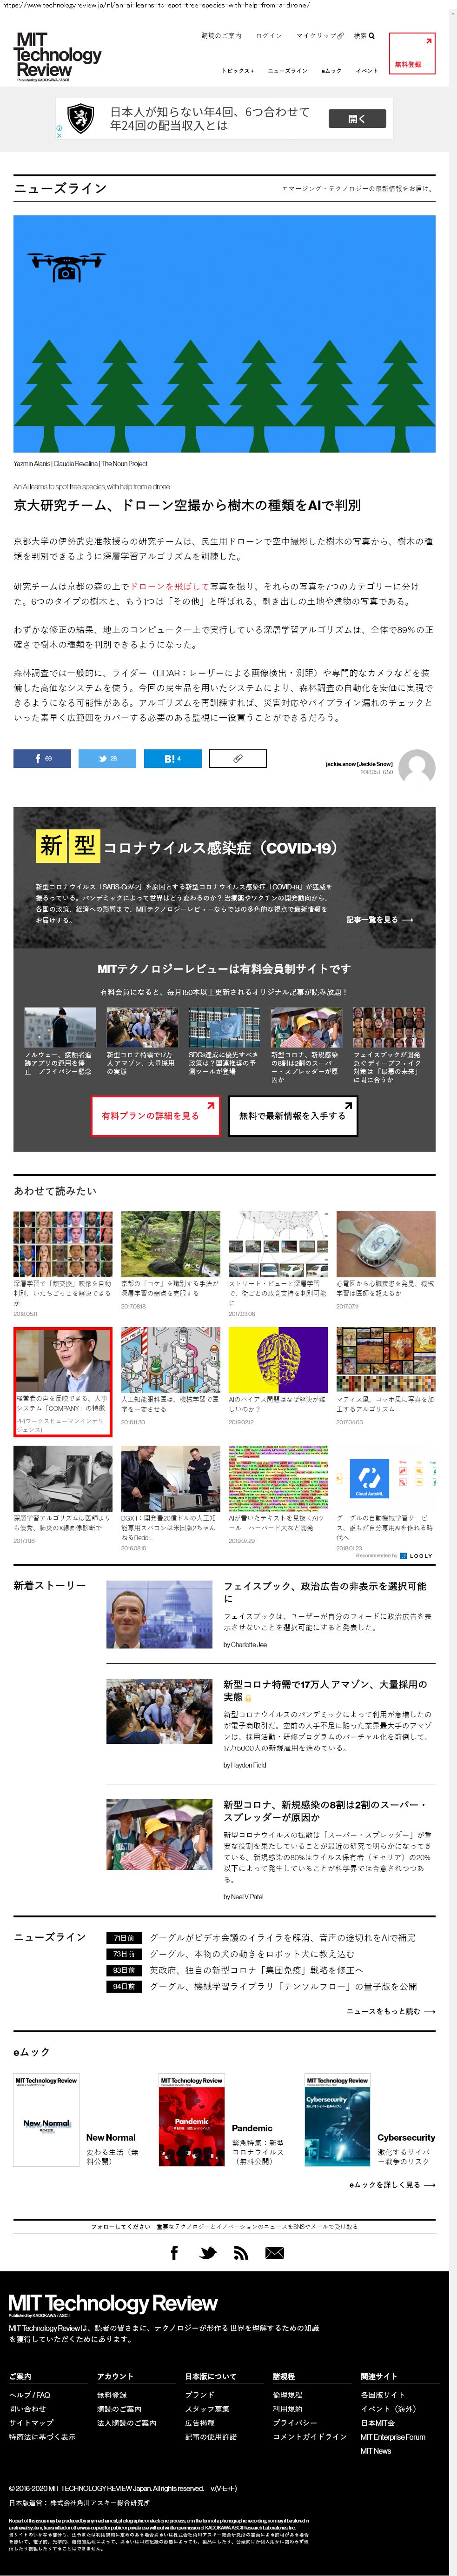457x2576 pixels.
Task: Follow via the footer Facebook icon
Action: (x=174, y=2252)
